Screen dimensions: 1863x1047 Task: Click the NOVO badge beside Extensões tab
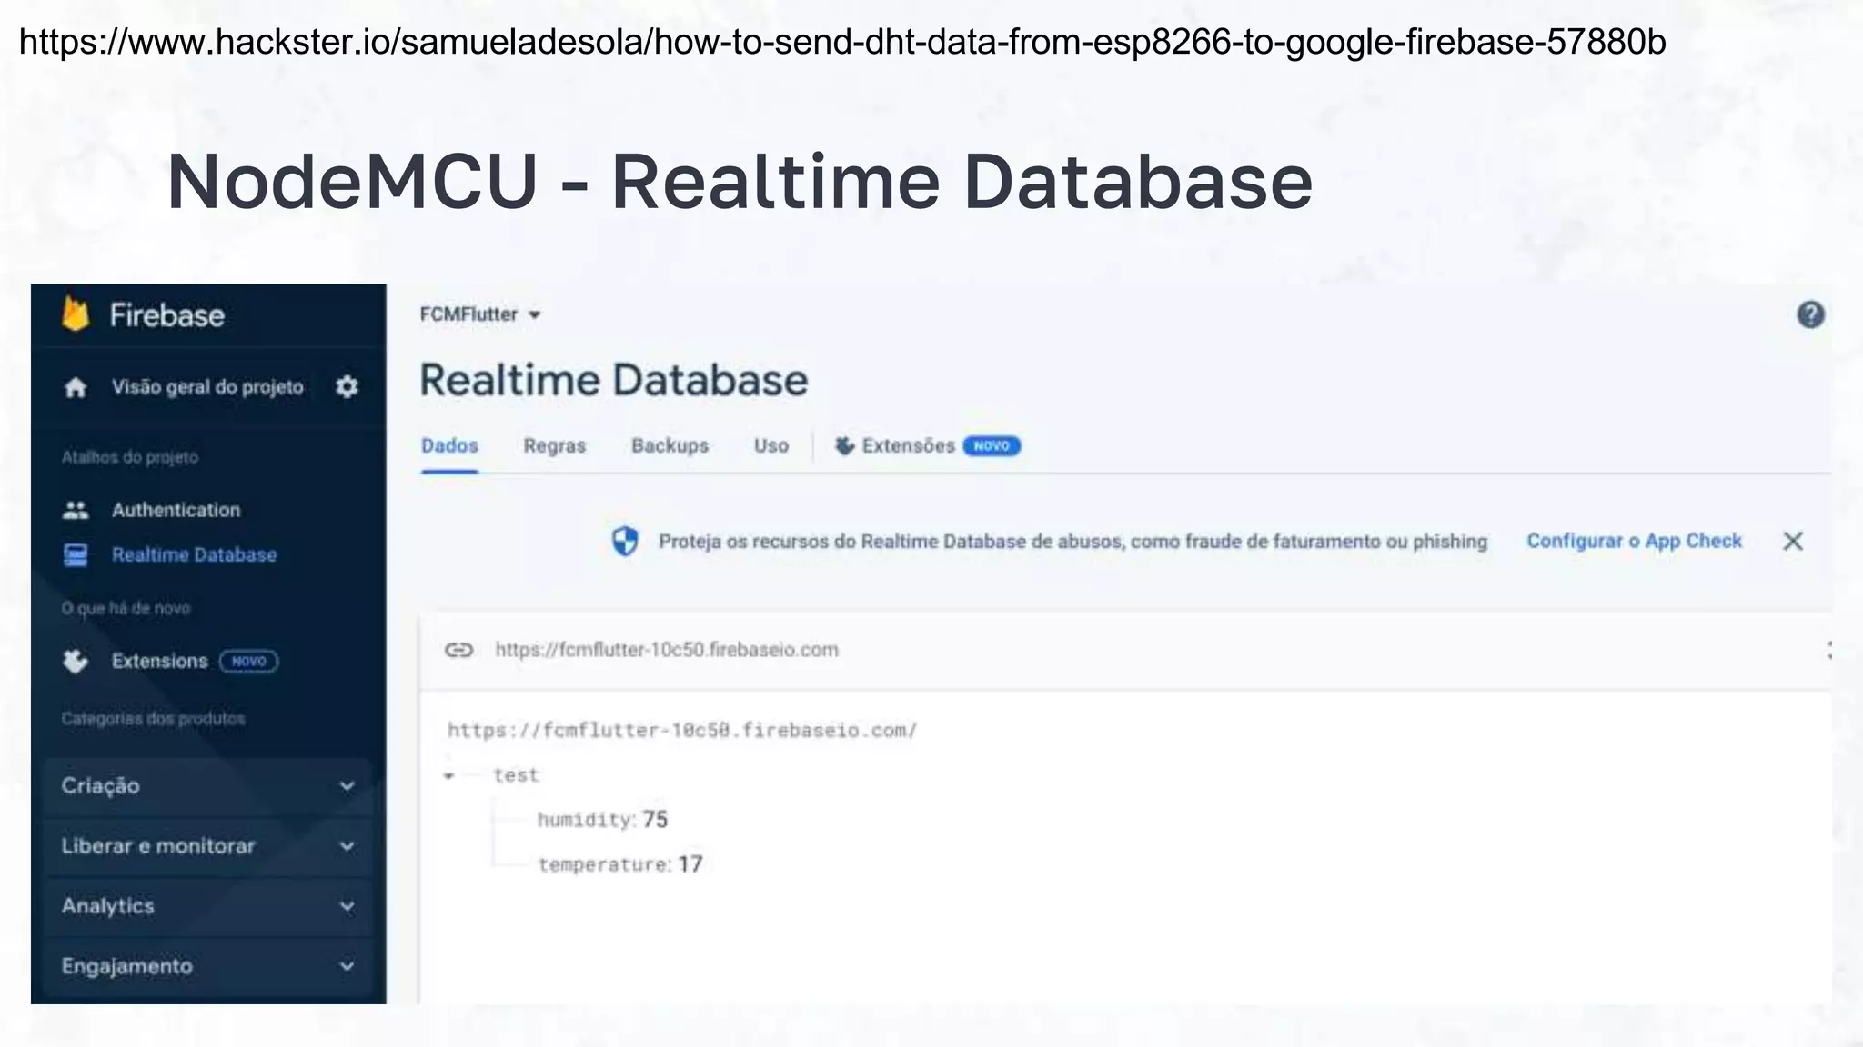click(x=992, y=446)
